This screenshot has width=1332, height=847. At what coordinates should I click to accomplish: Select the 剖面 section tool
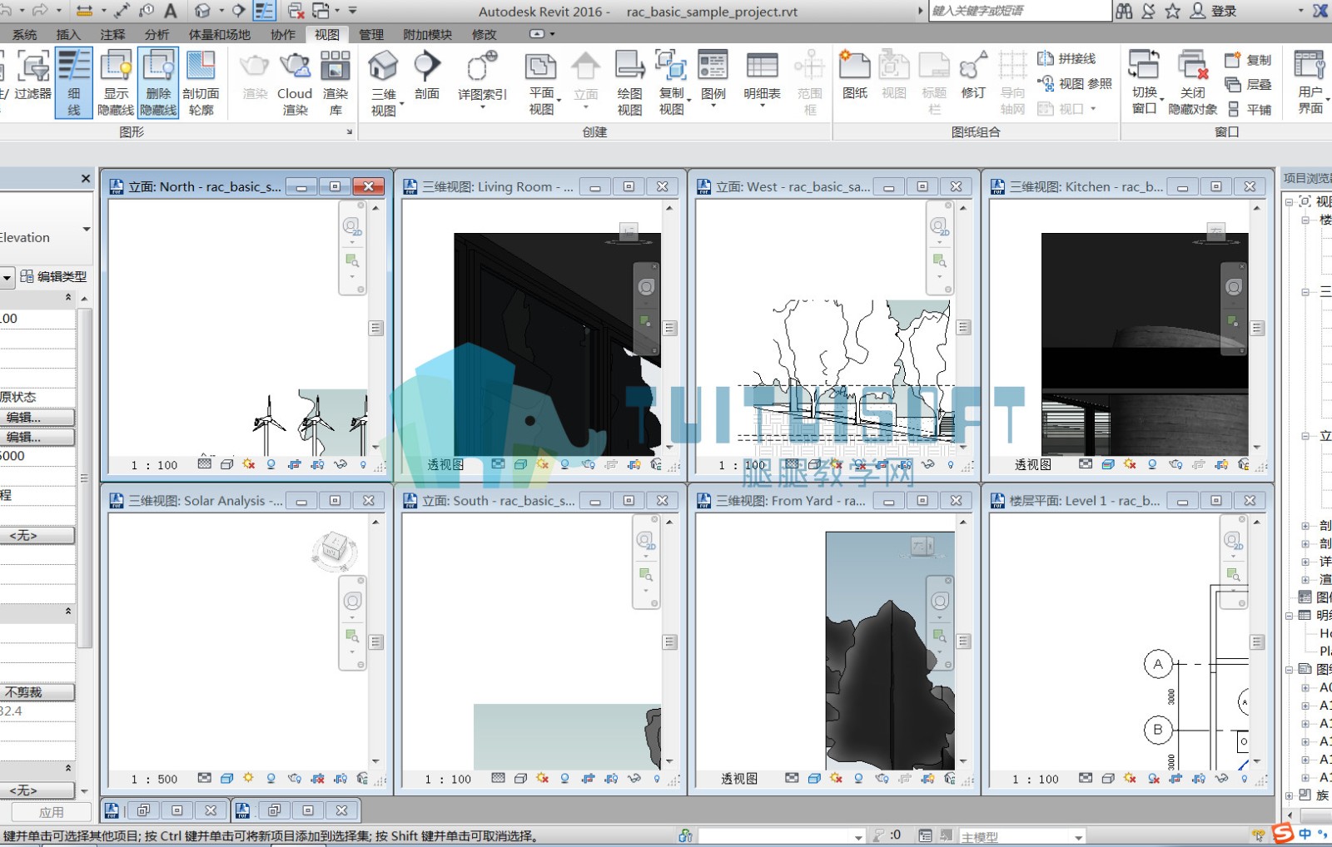[426, 77]
